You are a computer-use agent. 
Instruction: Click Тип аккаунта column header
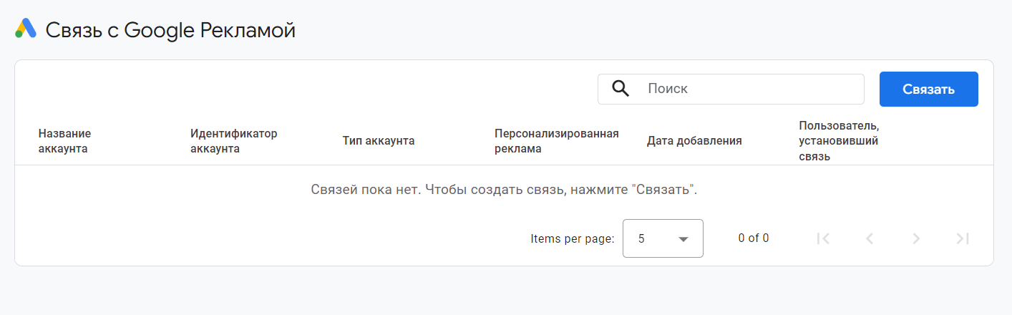click(x=379, y=141)
